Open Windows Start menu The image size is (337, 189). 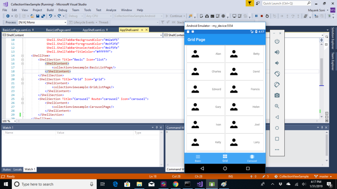click(x=6, y=184)
